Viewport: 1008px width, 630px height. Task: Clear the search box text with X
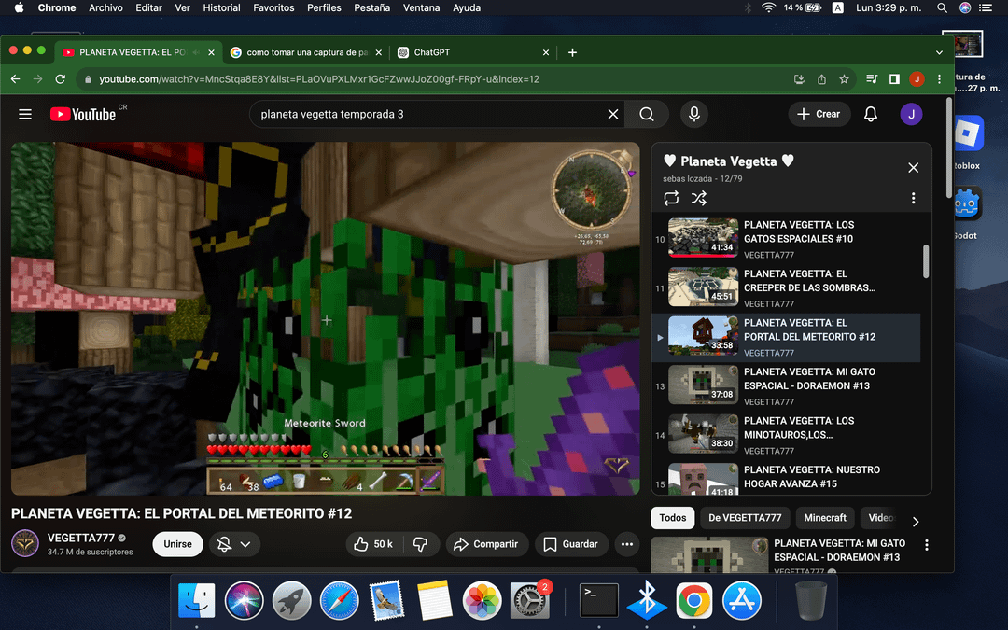click(613, 114)
